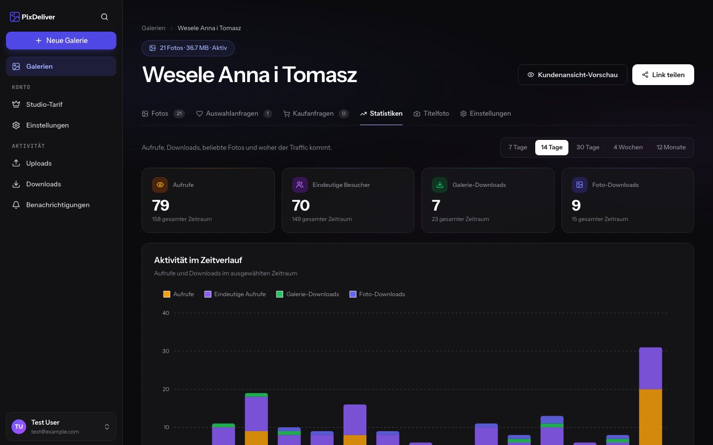Select the 14 Tage range
The height and width of the screenshot is (445, 713).
point(552,147)
